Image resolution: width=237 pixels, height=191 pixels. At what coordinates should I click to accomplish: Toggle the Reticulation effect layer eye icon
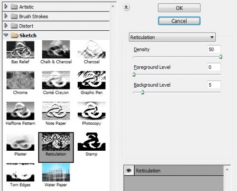coord(129,170)
